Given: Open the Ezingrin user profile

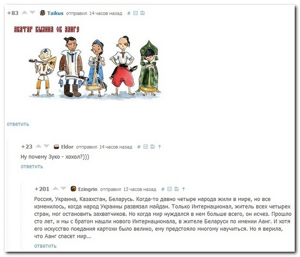Looking at the screenshot, I should (88, 189).
